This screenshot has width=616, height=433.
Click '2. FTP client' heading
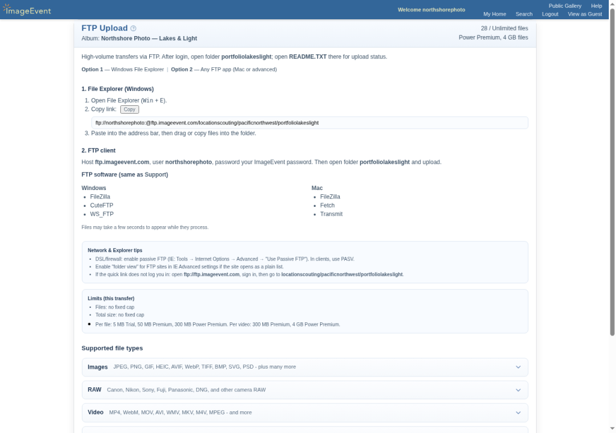[x=98, y=151]
